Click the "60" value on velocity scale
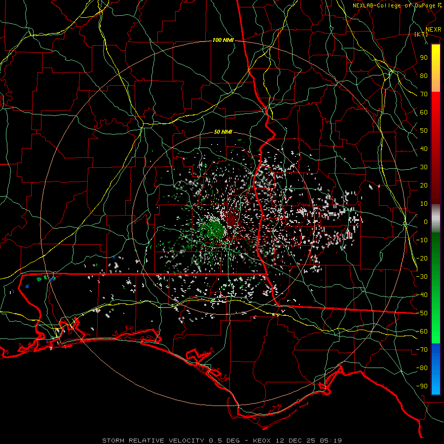Image resolution: width=444 pixels, height=444 pixels. pyautogui.click(x=424, y=112)
